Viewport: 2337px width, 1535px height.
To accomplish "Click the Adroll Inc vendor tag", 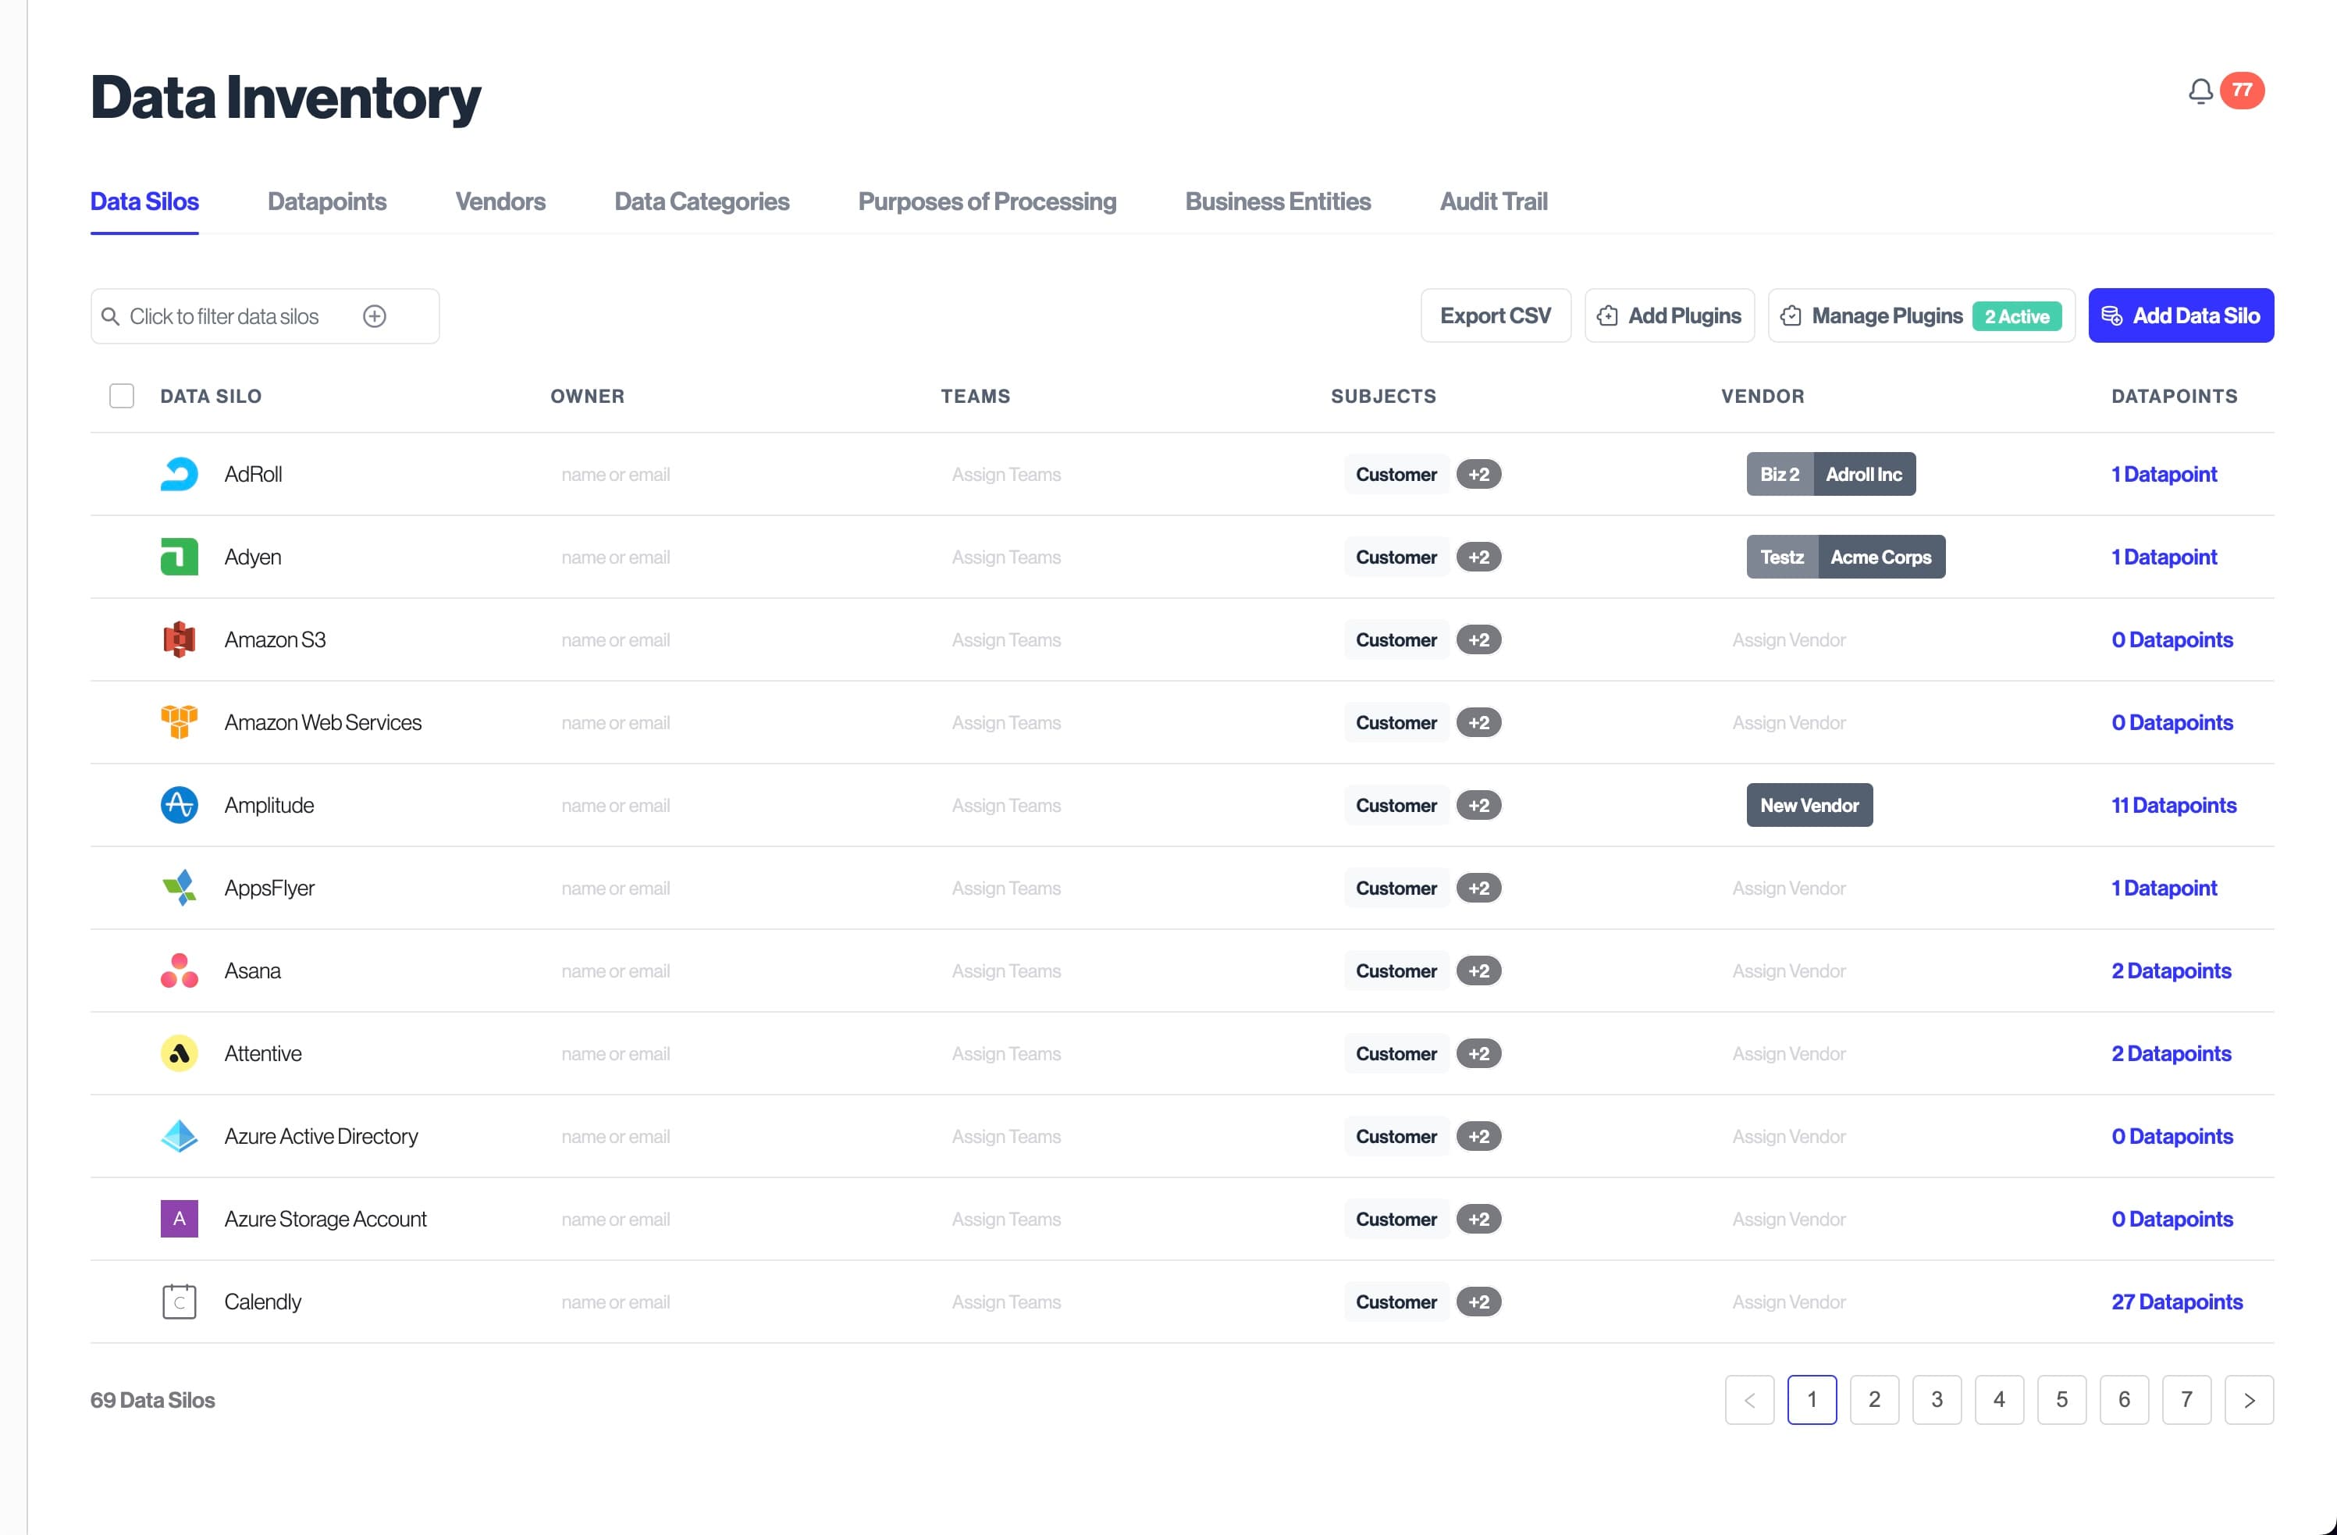I will pyautogui.click(x=1864, y=475).
